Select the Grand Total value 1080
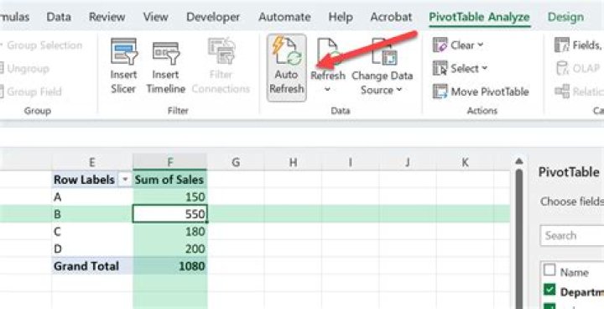The width and height of the screenshot is (604, 309). (x=169, y=266)
